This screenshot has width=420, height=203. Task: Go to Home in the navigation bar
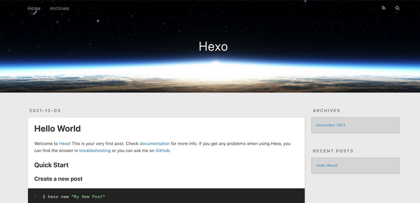coord(34,8)
